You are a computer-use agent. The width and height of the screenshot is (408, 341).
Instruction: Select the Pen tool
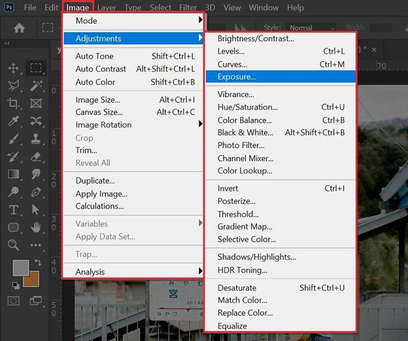click(x=36, y=192)
